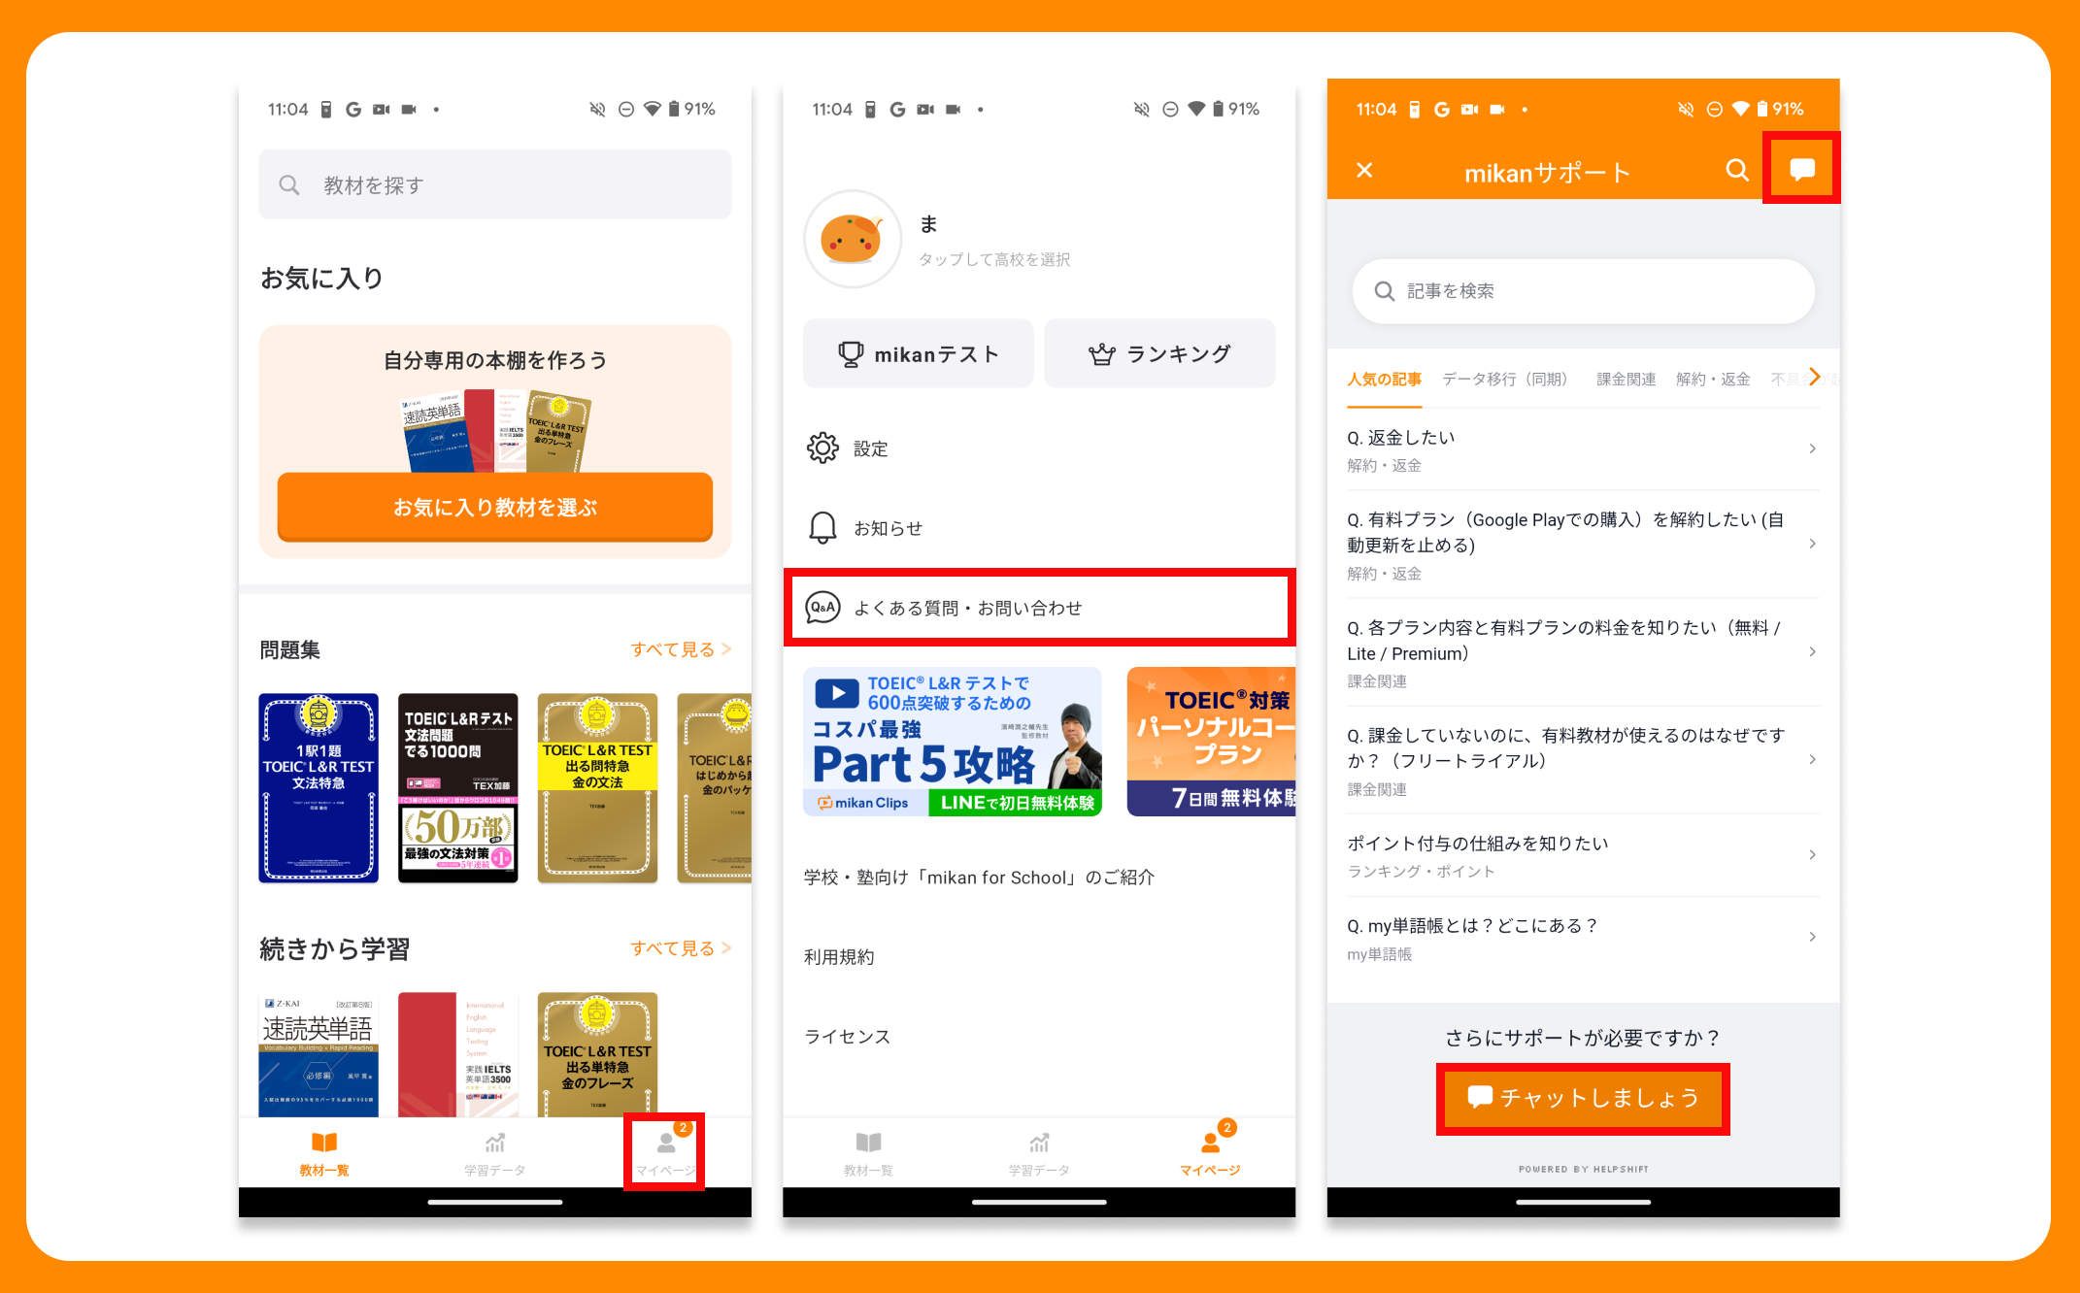The height and width of the screenshot is (1293, 2080).
Task: Open the mikanテスト button
Action: [918, 353]
